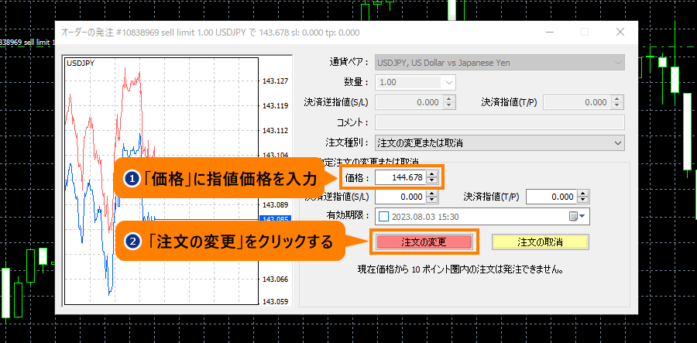Click the 注文の変更 button

(424, 242)
